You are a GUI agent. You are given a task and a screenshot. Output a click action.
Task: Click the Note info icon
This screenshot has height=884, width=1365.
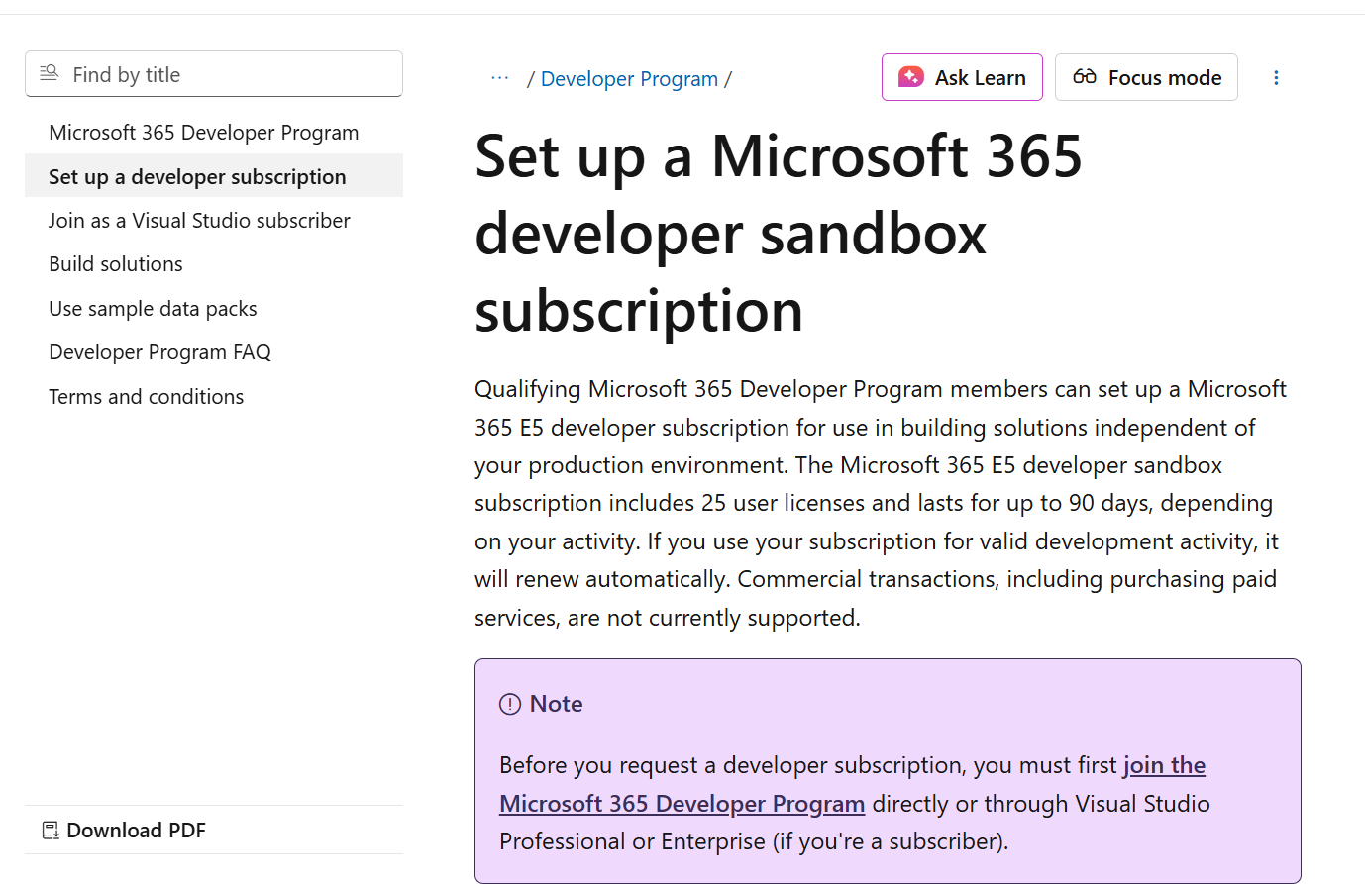pos(510,704)
